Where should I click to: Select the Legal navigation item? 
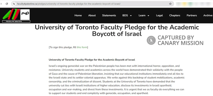pos(159,15)
